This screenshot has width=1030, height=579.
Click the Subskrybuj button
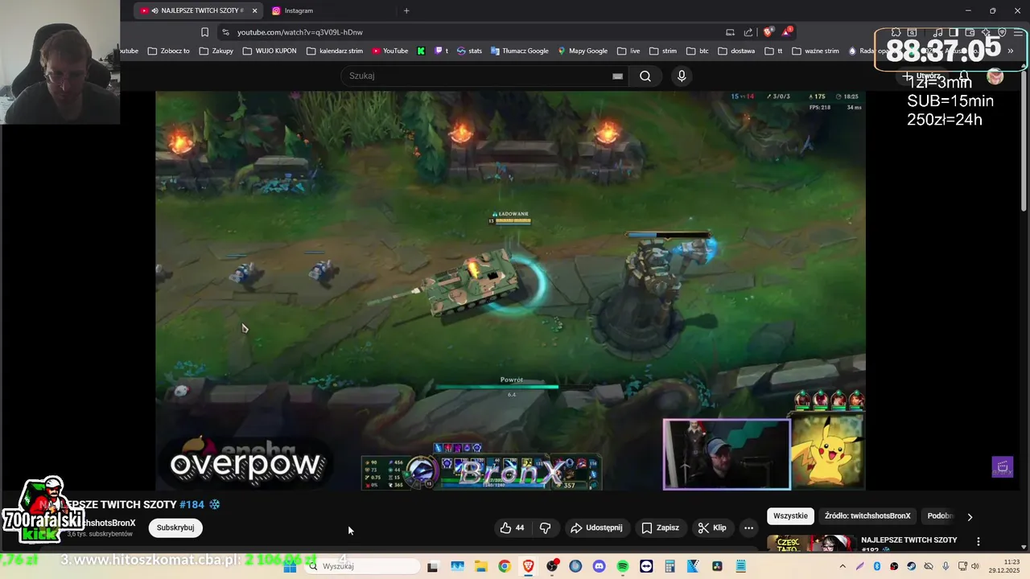pos(175,528)
